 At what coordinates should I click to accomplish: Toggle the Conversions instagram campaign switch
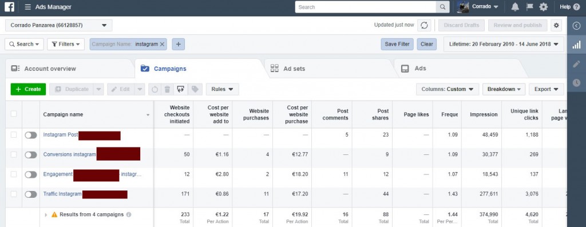31,154
